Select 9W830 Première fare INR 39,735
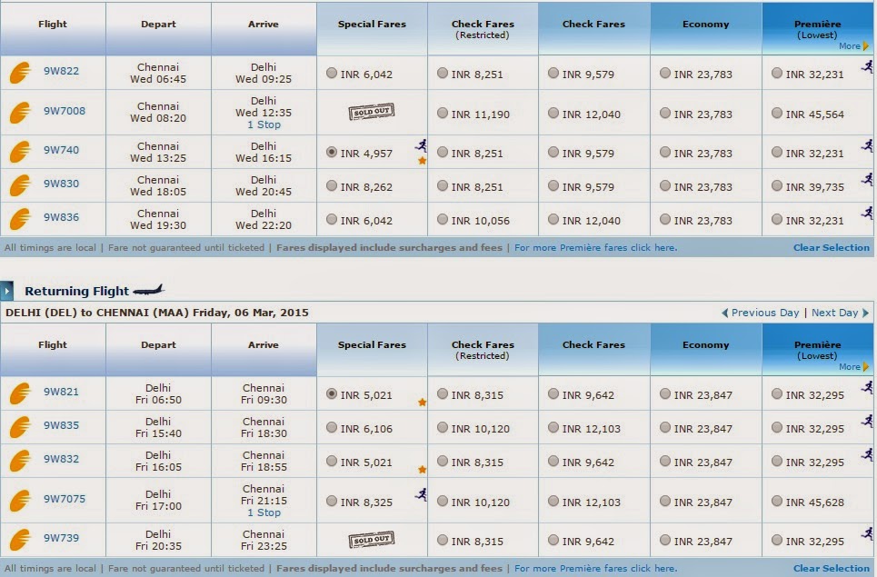 (777, 185)
